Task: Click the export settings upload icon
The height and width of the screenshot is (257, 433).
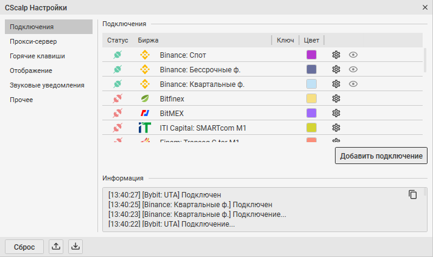Action: (x=56, y=246)
